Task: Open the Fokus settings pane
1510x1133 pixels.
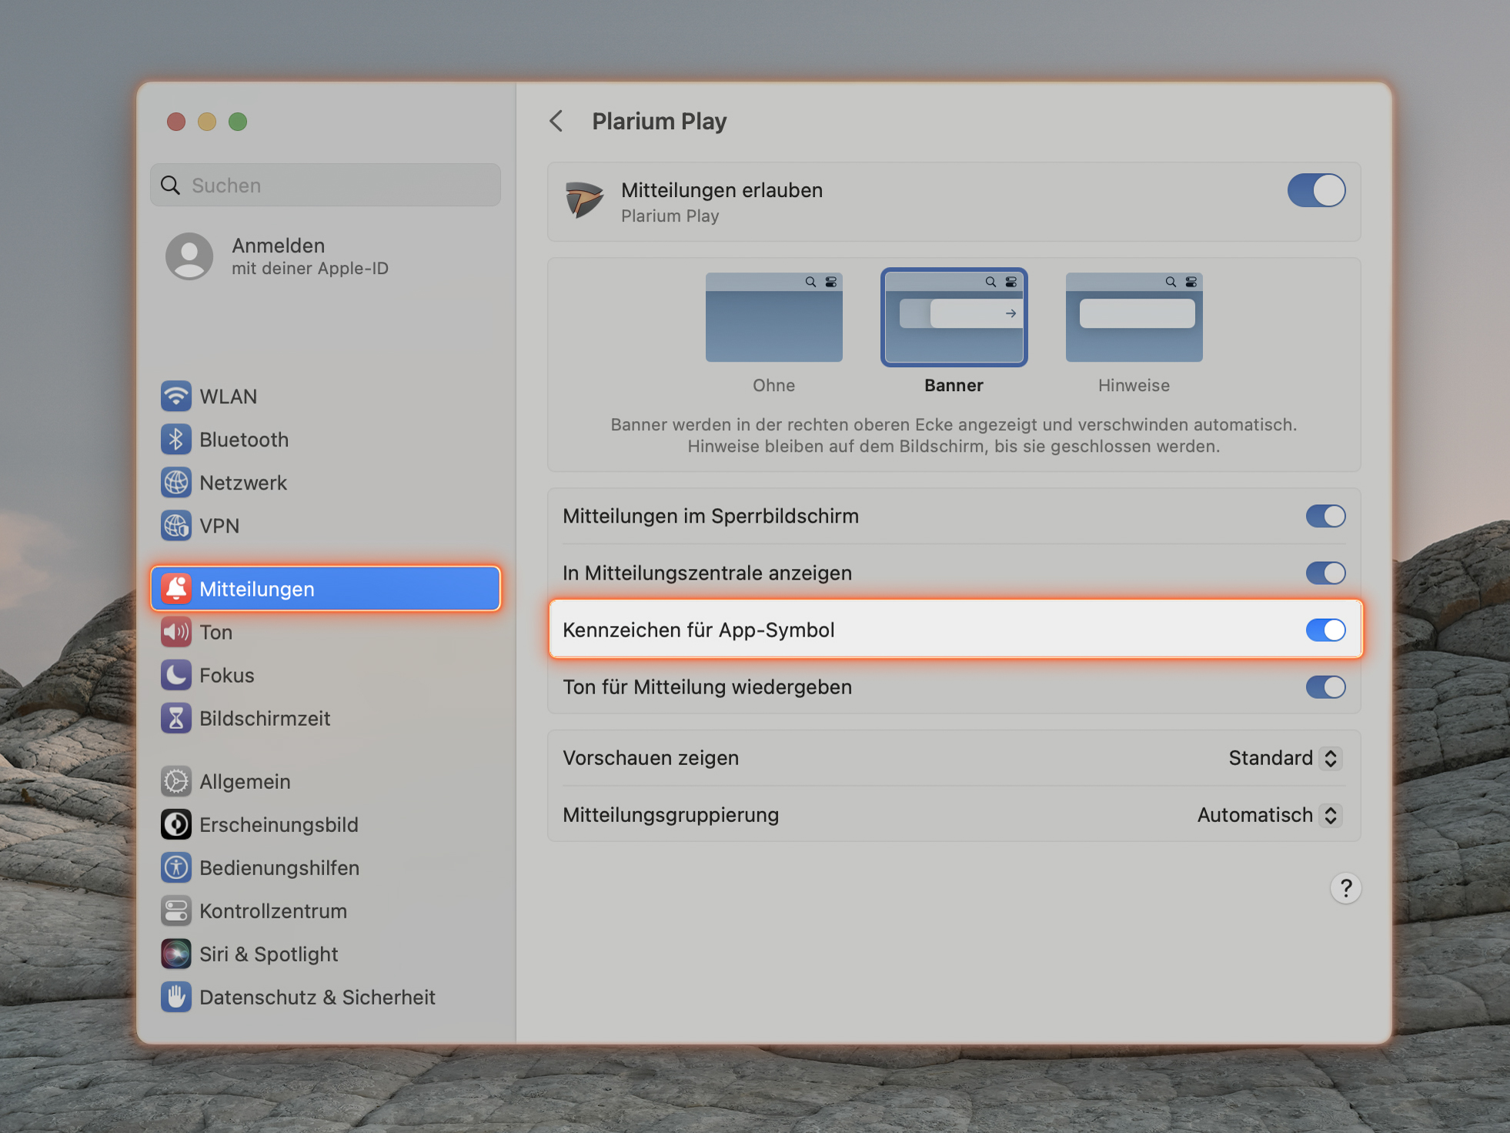Action: pyautogui.click(x=326, y=675)
